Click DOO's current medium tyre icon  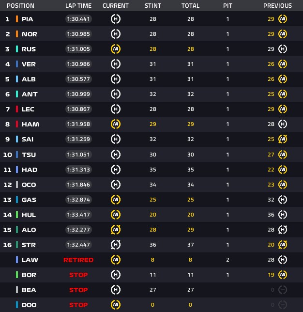click(x=116, y=305)
